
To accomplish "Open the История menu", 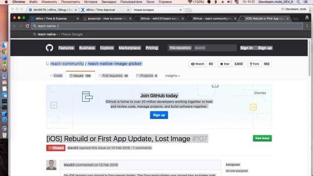I will click(x=90, y=2).
